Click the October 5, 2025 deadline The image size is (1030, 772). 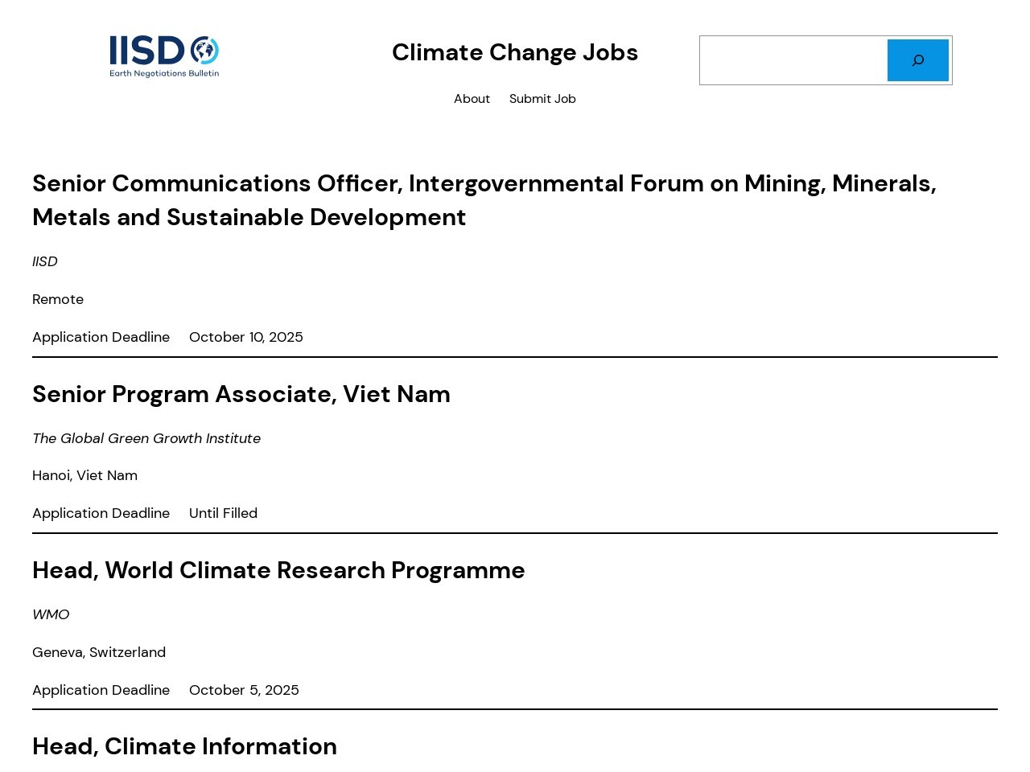(244, 690)
